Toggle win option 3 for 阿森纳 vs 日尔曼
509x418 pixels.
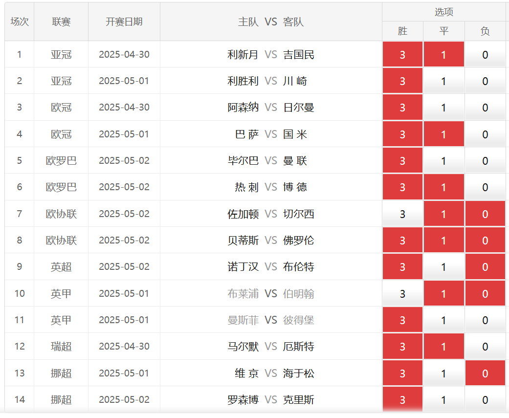[x=402, y=108]
